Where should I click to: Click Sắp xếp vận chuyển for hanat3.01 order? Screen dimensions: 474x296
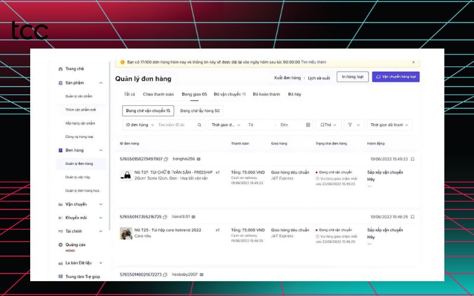[385, 230]
